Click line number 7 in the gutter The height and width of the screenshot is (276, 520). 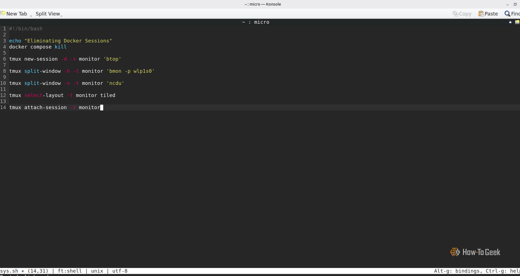[4, 65]
